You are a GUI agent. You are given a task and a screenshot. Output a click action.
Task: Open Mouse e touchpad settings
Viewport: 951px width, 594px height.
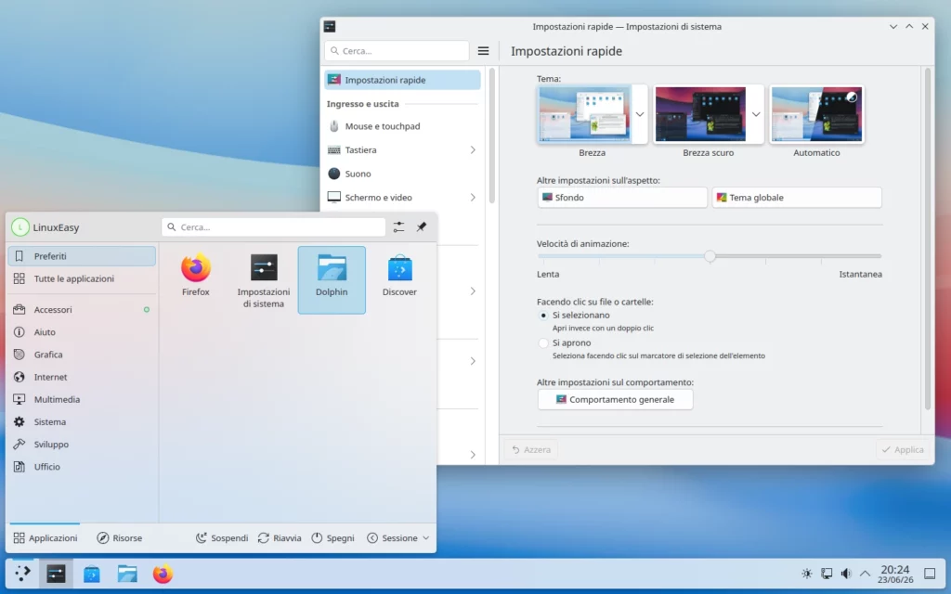(403, 126)
